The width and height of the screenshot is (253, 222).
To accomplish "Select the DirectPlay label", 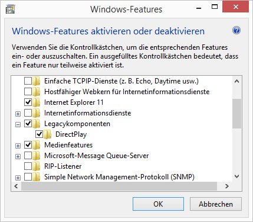I will [71, 134].
